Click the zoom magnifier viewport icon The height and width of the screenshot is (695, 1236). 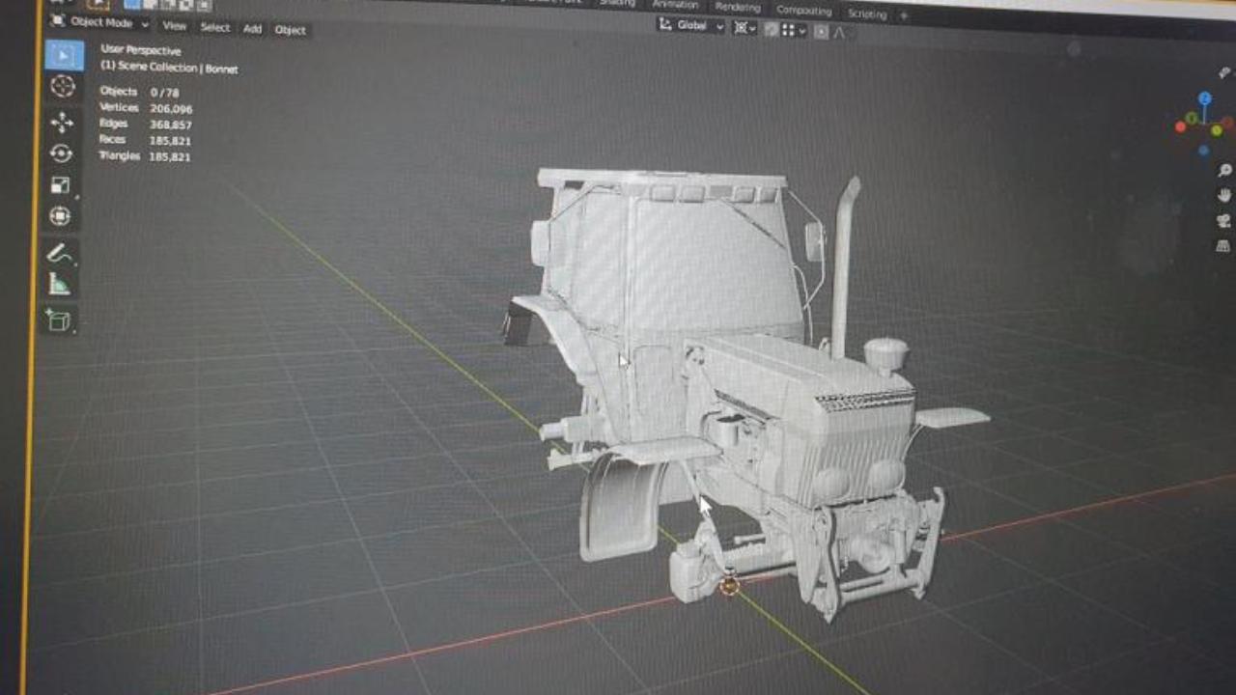[1224, 171]
